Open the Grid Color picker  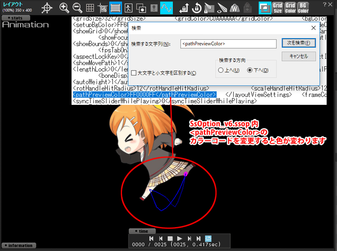tap(290, 8)
